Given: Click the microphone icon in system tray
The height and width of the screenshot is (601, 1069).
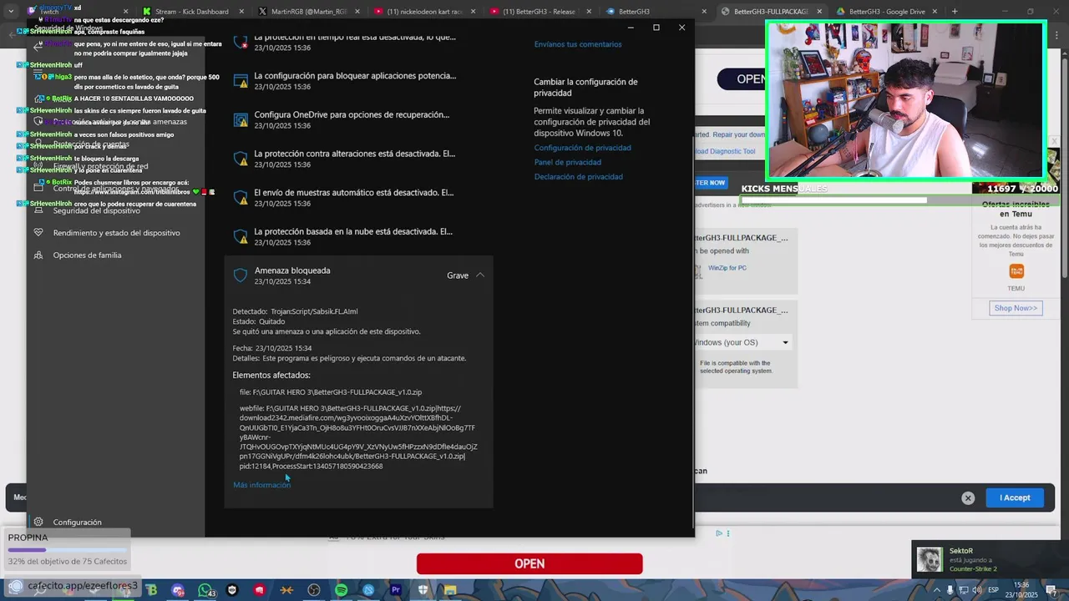Looking at the screenshot, I should pos(950,590).
